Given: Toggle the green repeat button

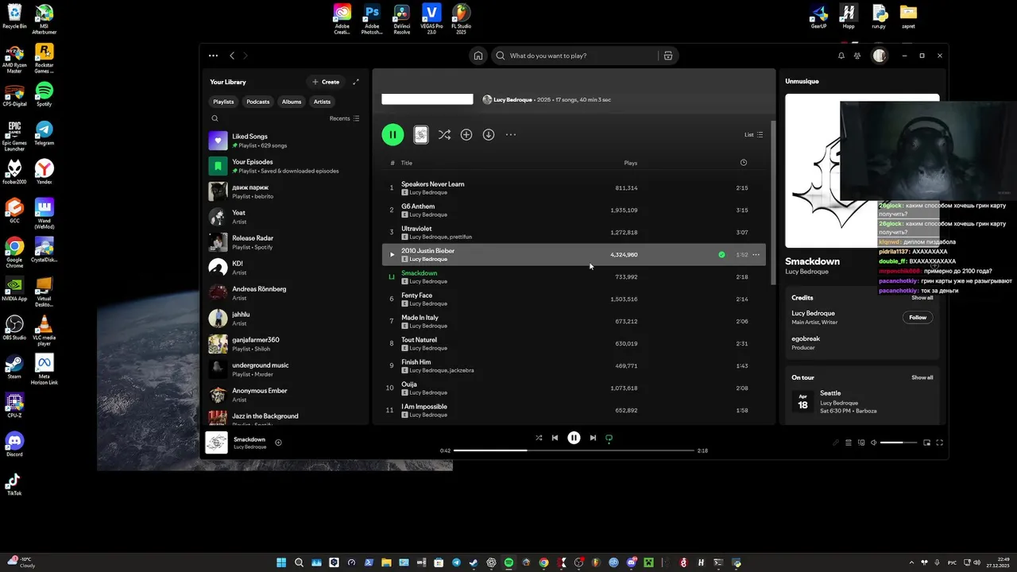Looking at the screenshot, I should pos(609,438).
